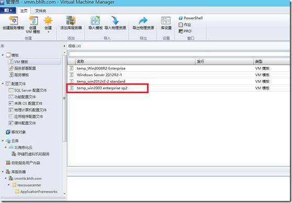Click the 云库 cloud icon
The height and width of the screenshot is (203, 292).
8,141
